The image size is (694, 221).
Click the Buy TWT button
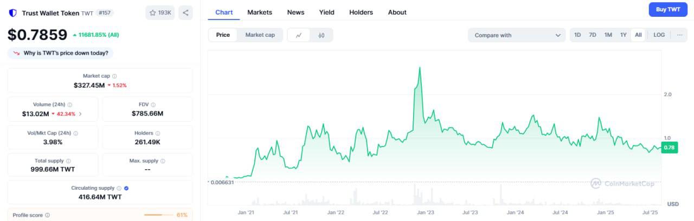click(668, 10)
